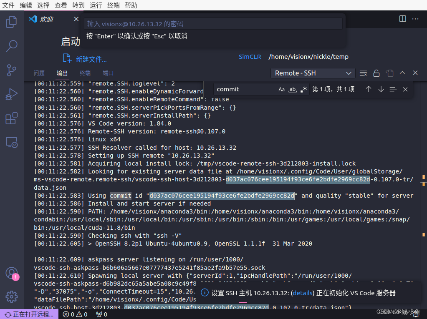Go to previous find match
Viewport: 427px width, 319px height.
click(x=369, y=89)
